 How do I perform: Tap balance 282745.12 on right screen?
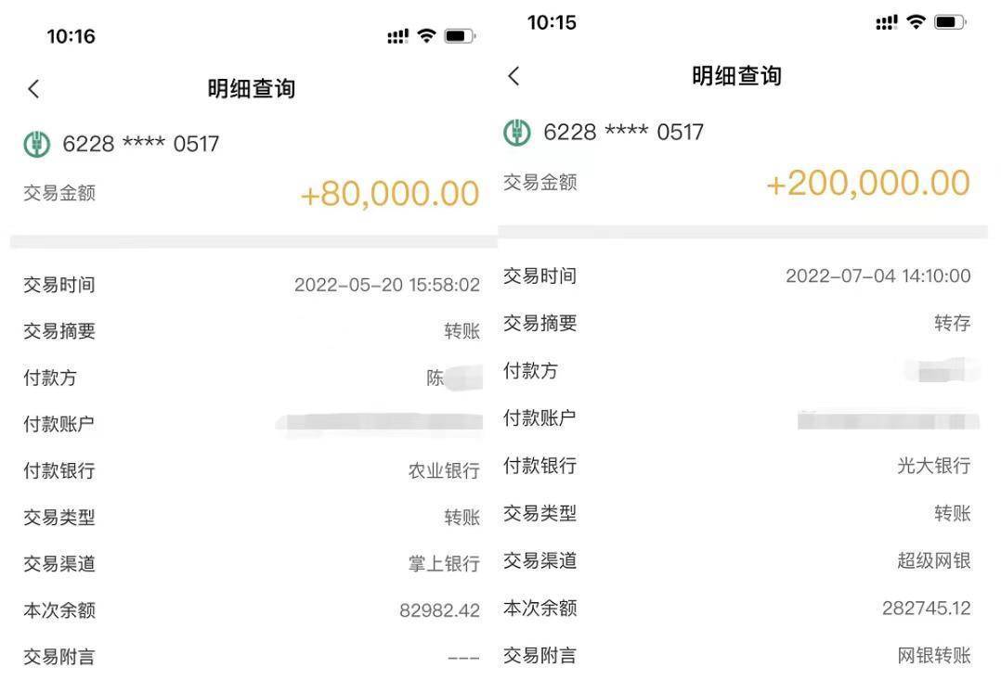coord(927,609)
